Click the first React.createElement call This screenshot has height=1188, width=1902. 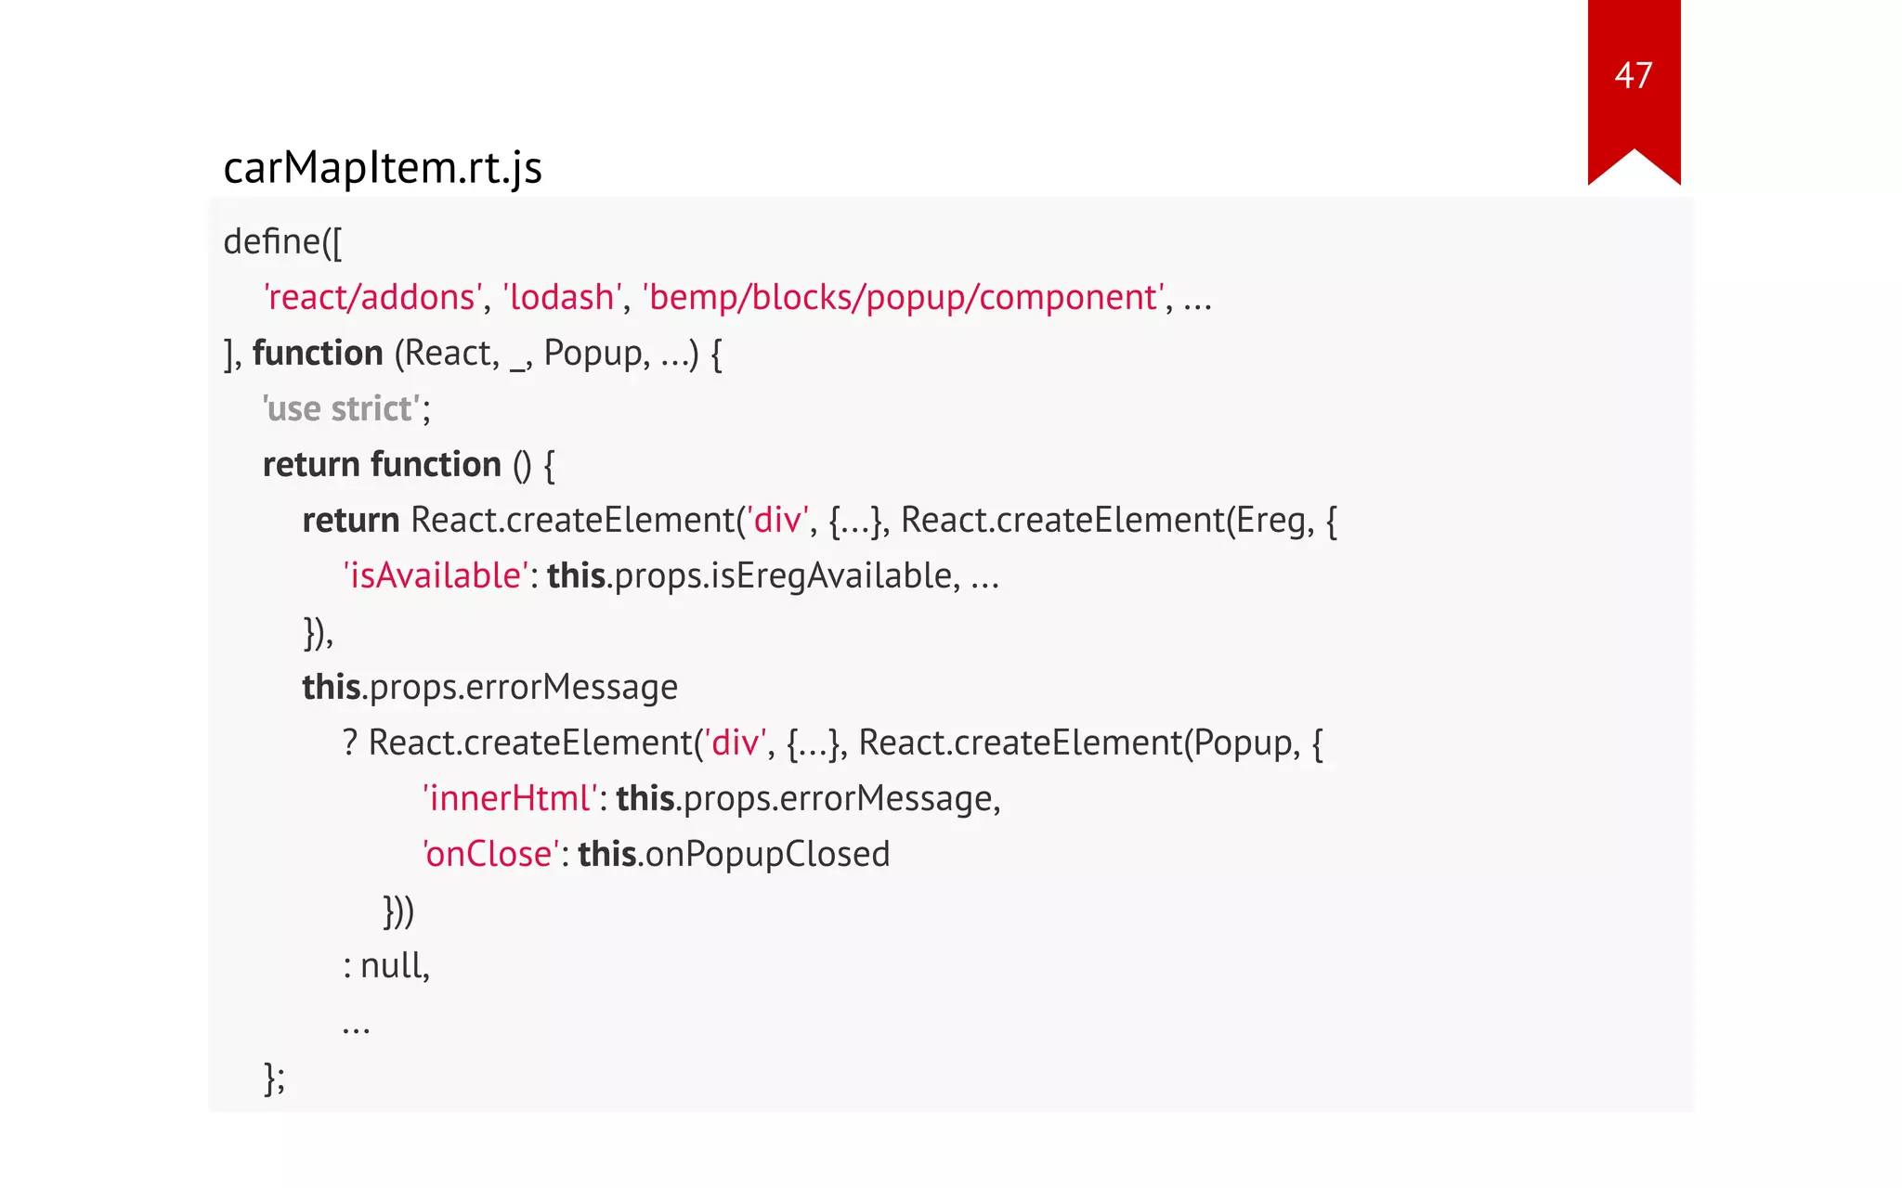[x=572, y=521]
